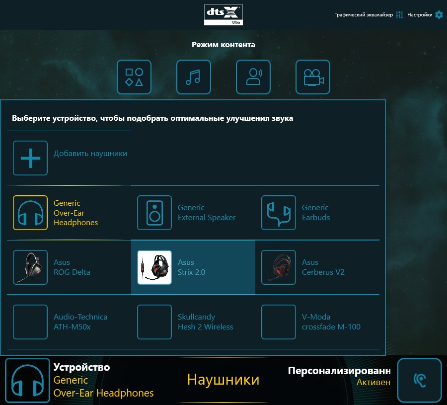Select the movie camera content mode icon
This screenshot has width=447, height=405.
coord(313,77)
